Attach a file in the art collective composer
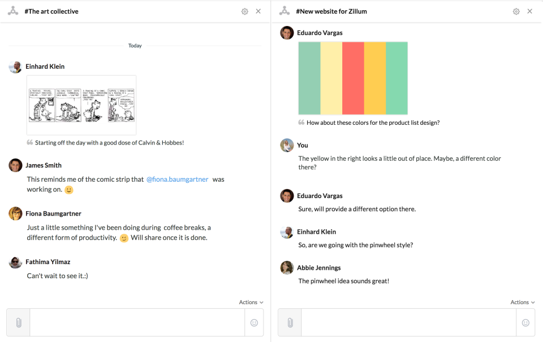Viewport: 543px width, 342px height. tap(18, 322)
